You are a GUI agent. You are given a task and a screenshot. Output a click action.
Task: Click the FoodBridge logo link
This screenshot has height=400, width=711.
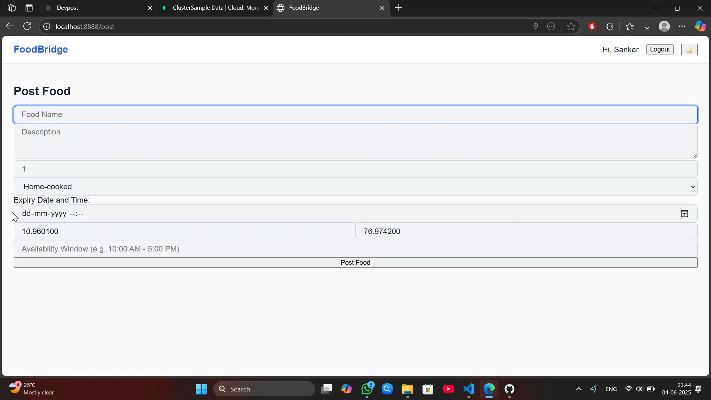click(41, 49)
